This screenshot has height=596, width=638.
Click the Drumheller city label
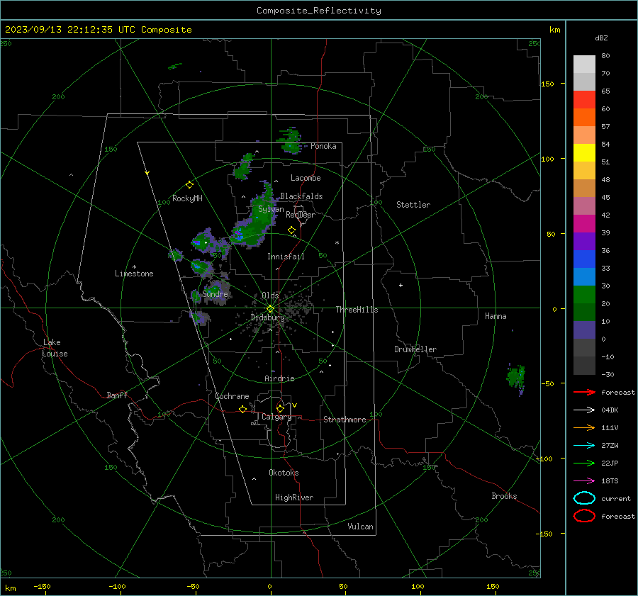pyautogui.click(x=415, y=349)
